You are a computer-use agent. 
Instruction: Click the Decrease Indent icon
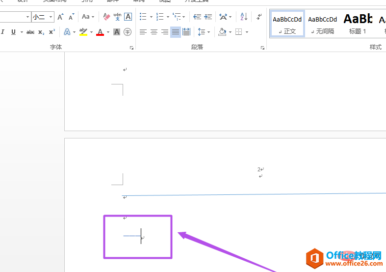pos(197,17)
